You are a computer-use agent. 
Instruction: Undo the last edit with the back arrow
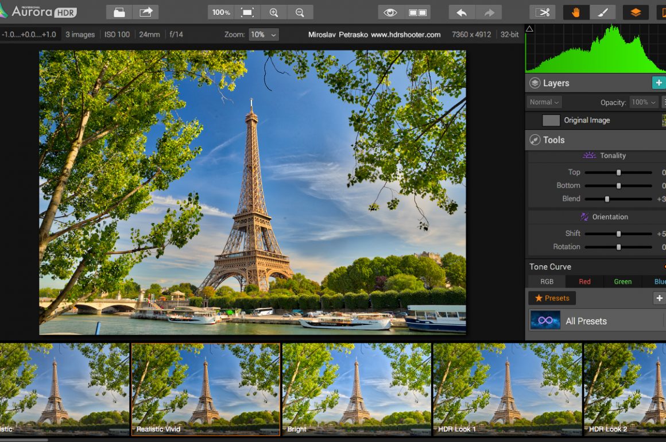point(462,12)
